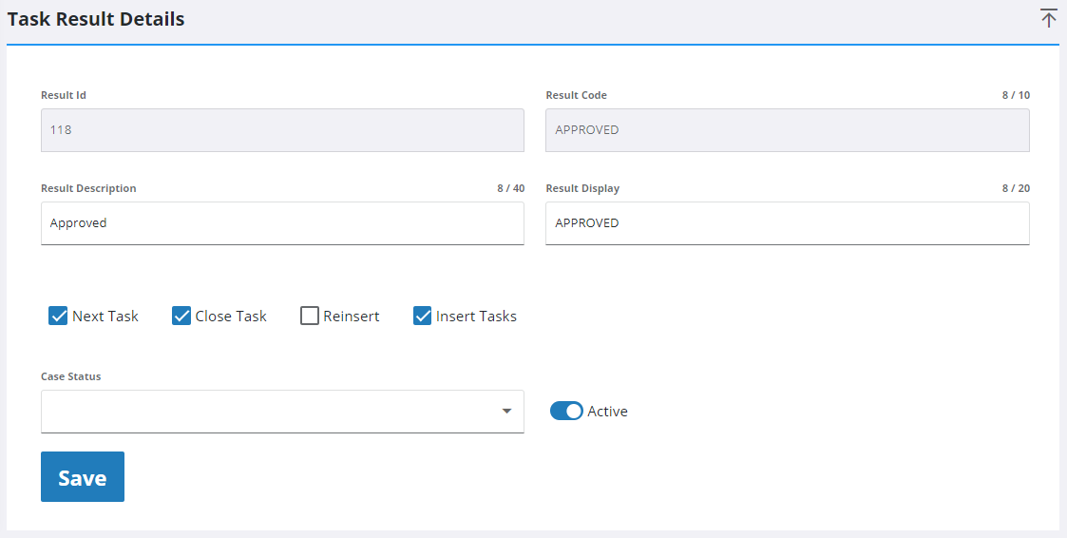This screenshot has height=538, width=1067.
Task: Click the 8 / 20 character counter
Action: pyautogui.click(x=1016, y=188)
